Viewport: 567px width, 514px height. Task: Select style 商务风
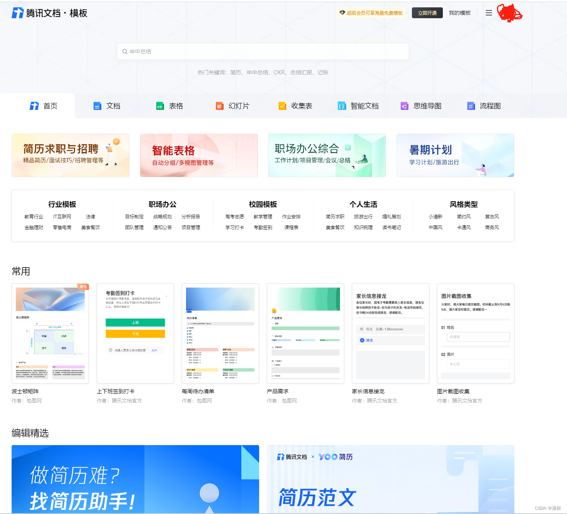click(x=492, y=228)
